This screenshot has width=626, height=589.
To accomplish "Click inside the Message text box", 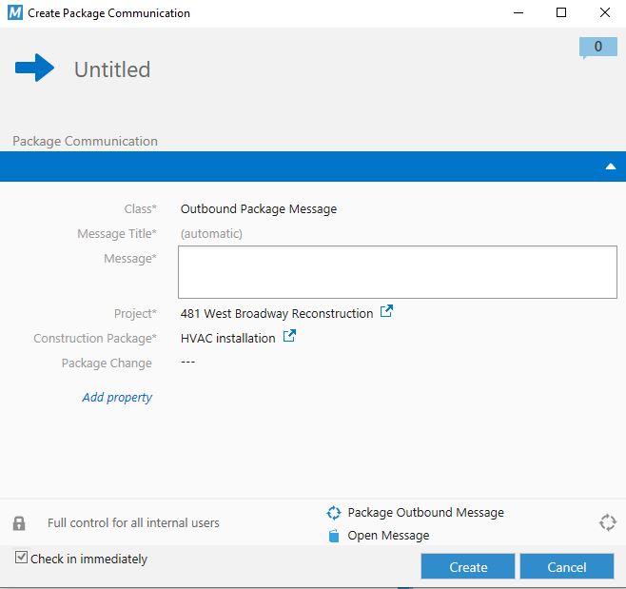I will tap(397, 272).
